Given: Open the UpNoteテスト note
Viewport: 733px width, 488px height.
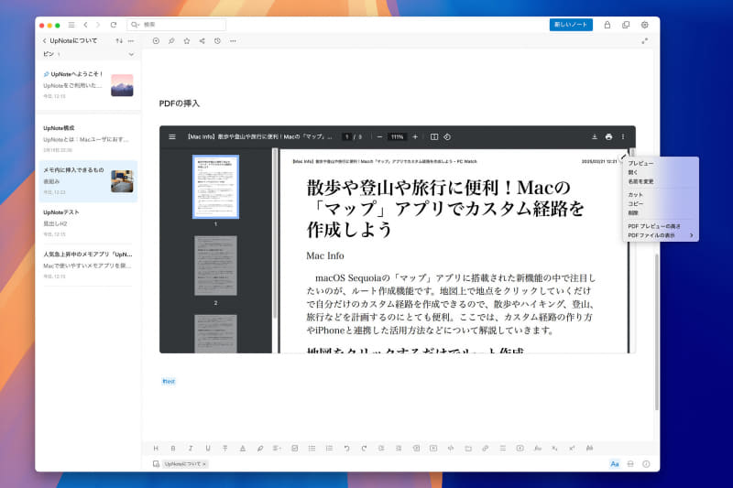Looking at the screenshot, I should click(88, 222).
